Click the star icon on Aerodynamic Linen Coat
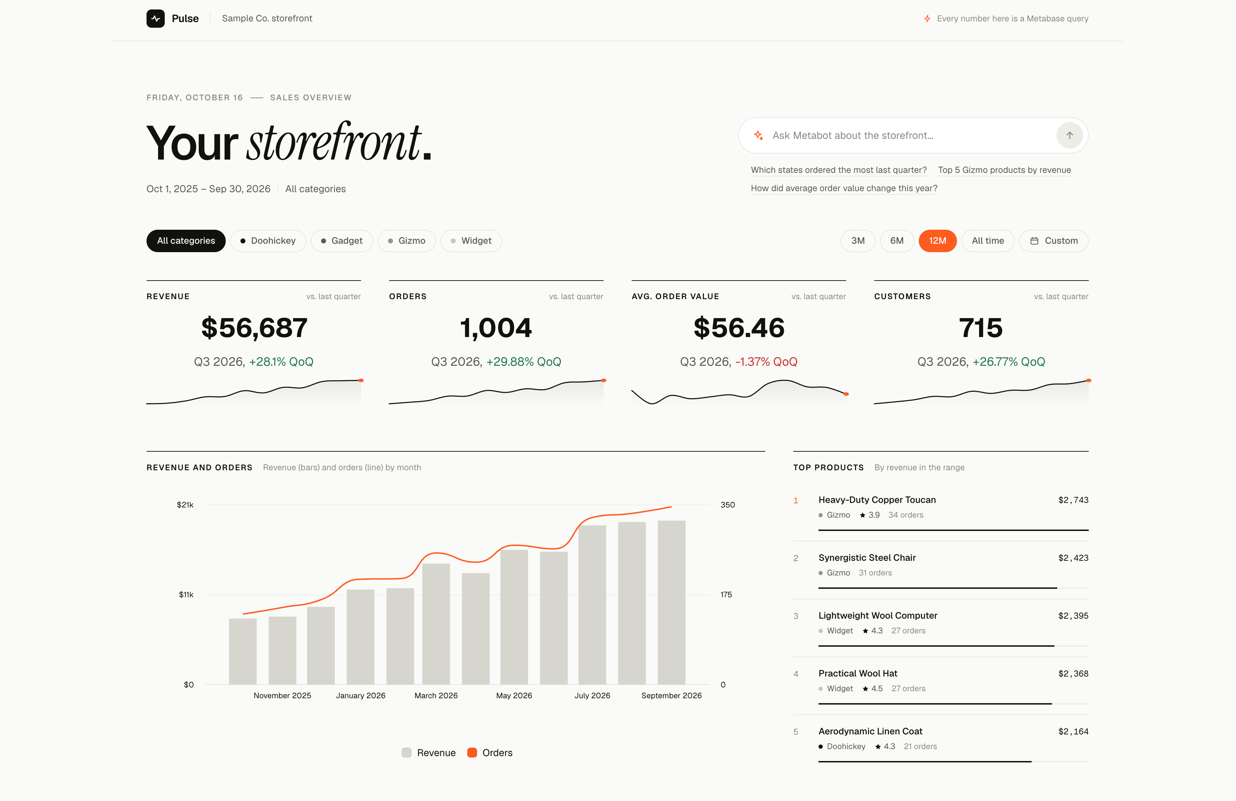This screenshot has height=801, width=1236. [878, 746]
